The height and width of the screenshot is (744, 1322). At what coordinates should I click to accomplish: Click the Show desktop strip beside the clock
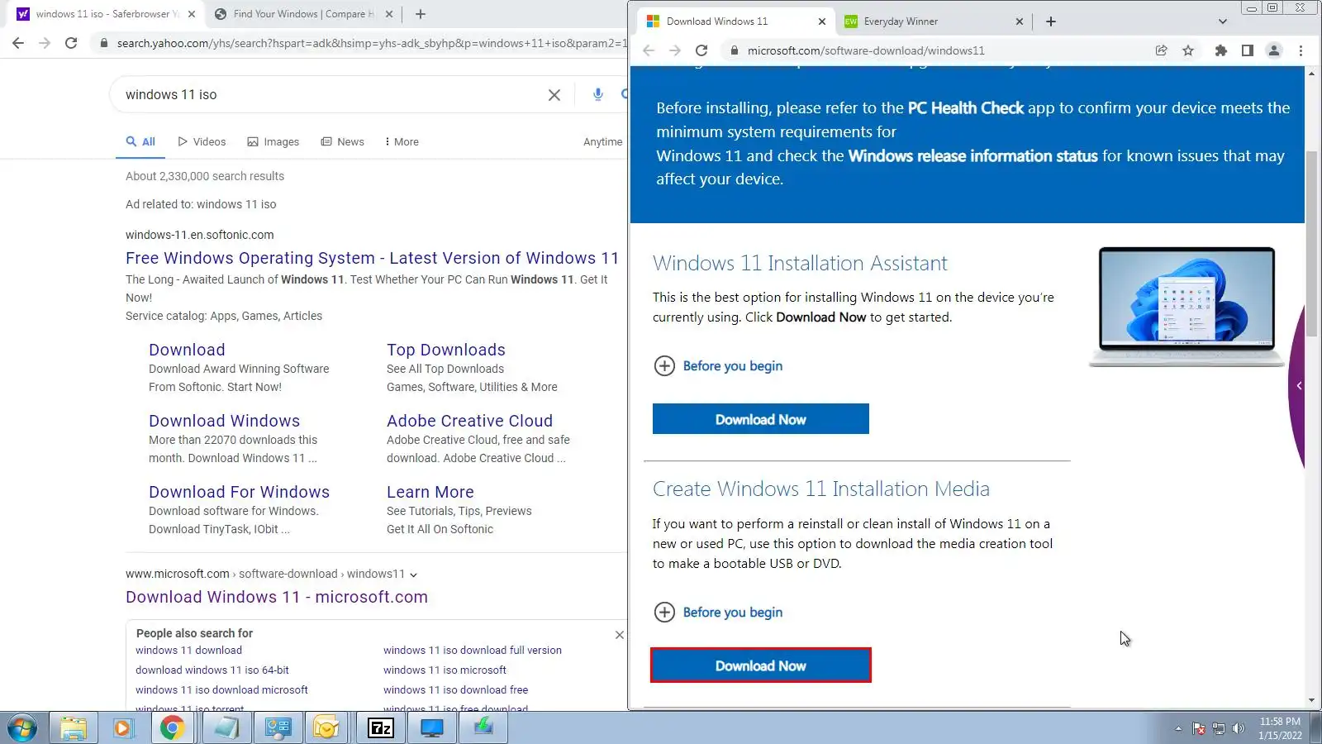1316,728
